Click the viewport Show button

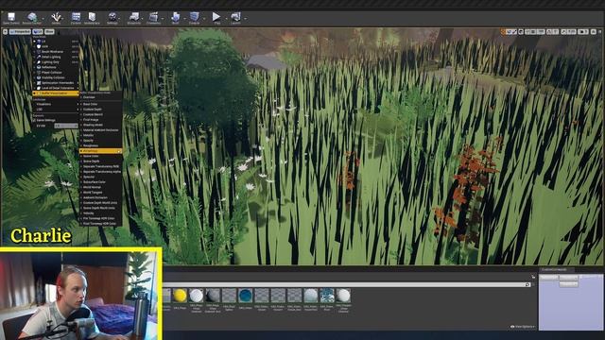point(49,31)
